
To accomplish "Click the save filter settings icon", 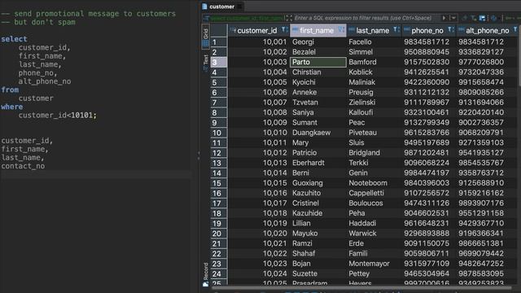I will 482,18.
